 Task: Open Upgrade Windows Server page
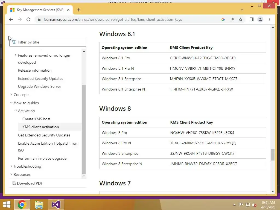click(39, 86)
